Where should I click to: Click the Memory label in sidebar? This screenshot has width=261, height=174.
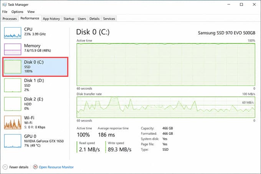32,46
